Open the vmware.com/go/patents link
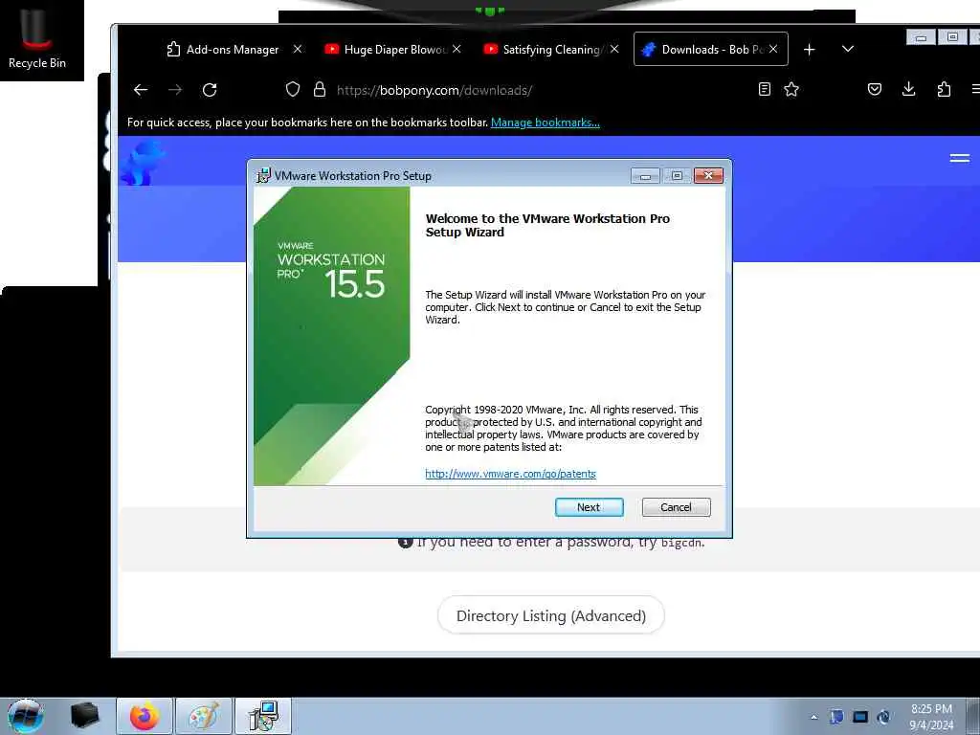Viewport: 980px width, 735px height. [510, 474]
